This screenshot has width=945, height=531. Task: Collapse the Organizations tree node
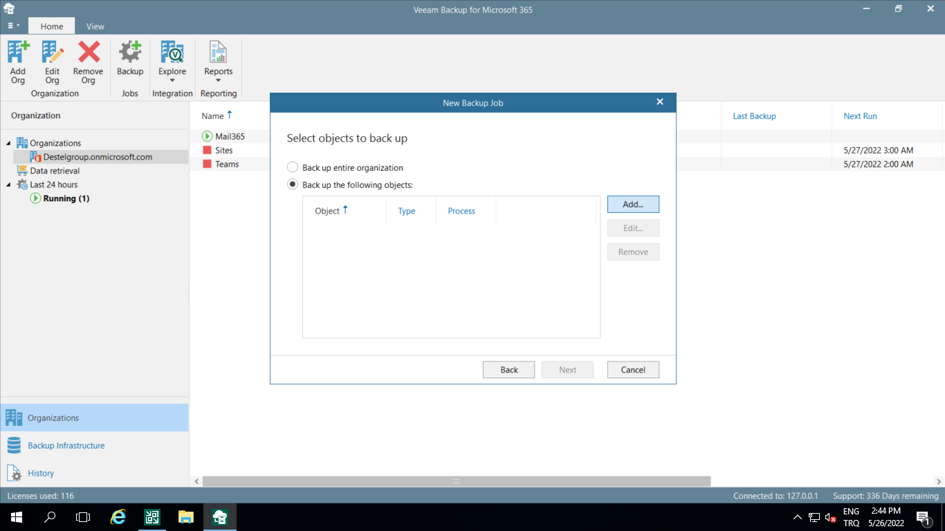pyautogui.click(x=8, y=143)
